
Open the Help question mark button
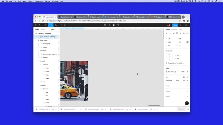pos(187,103)
